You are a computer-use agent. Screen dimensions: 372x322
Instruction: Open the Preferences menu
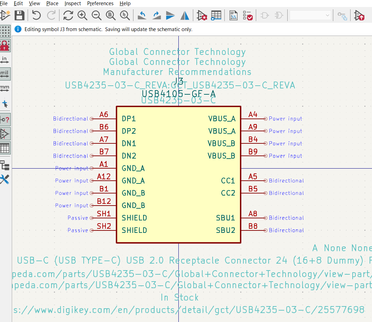click(x=100, y=3)
